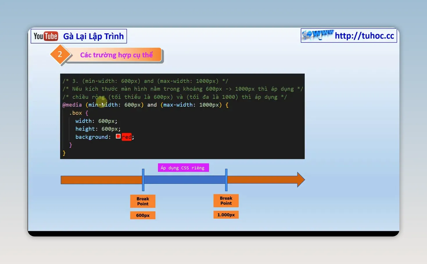The width and height of the screenshot is (427, 264).
Task: Click the highlighted 'red' value
Action: tap(126, 137)
